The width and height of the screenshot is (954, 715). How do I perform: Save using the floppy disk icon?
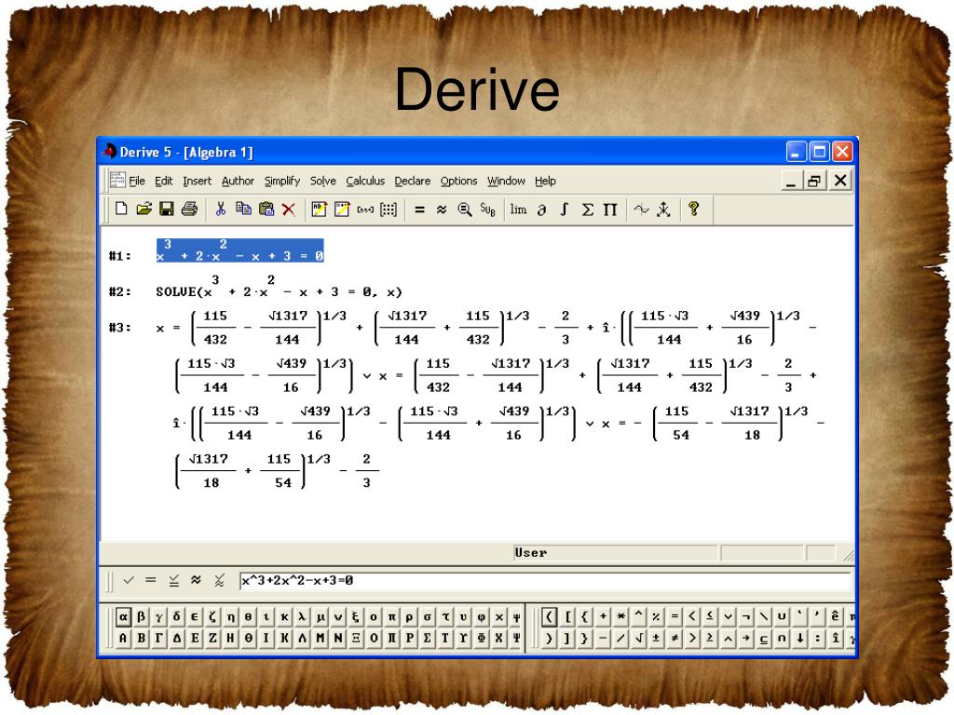point(166,209)
